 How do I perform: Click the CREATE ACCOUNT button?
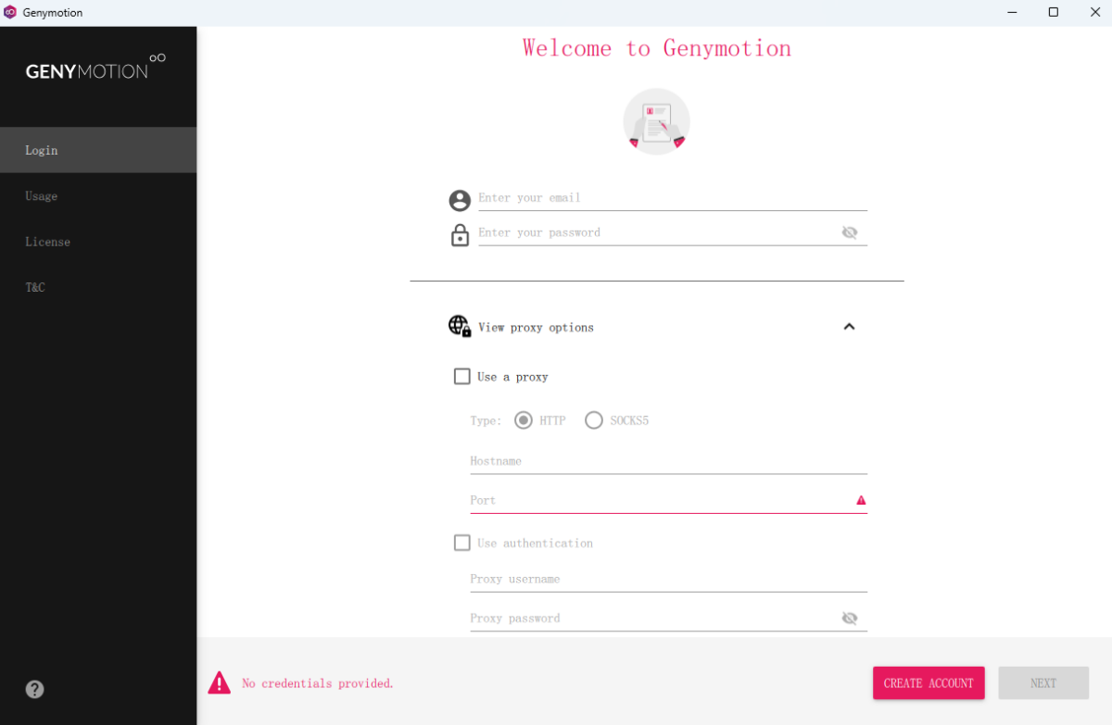[x=929, y=682]
